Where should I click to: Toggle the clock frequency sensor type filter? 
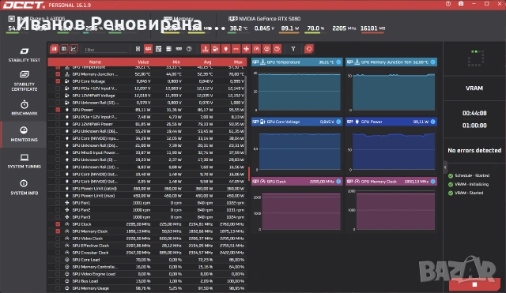coord(256,49)
